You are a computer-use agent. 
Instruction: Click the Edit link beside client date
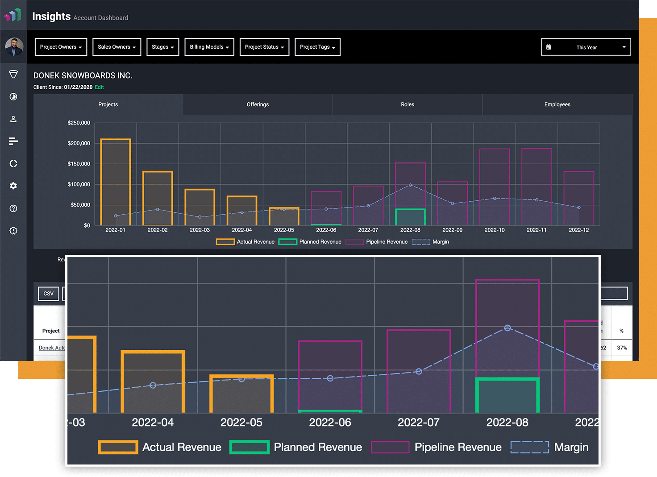point(99,87)
